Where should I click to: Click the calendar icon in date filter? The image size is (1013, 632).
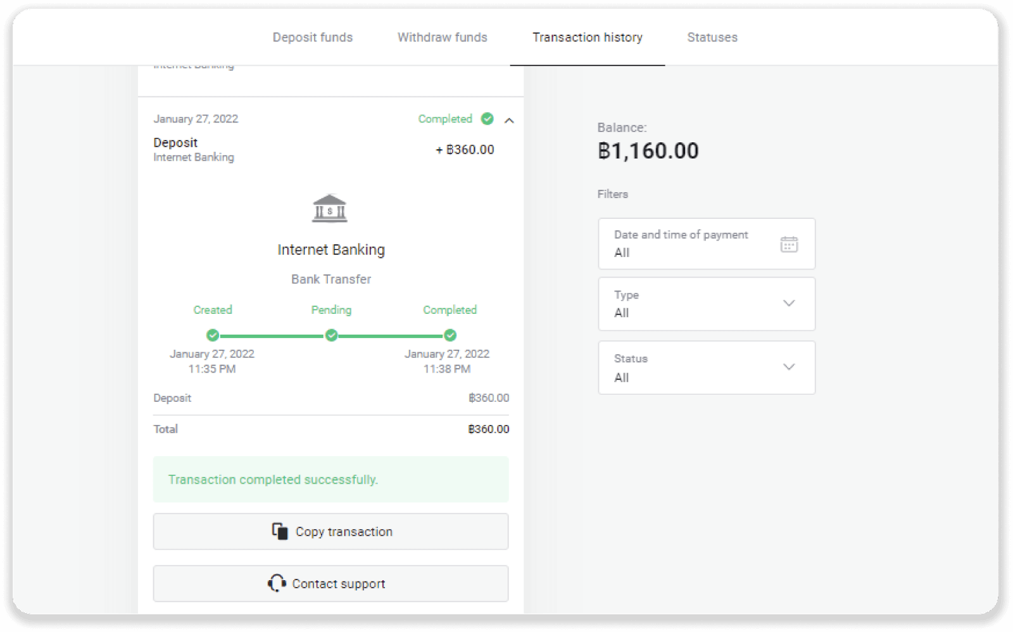[x=789, y=244]
